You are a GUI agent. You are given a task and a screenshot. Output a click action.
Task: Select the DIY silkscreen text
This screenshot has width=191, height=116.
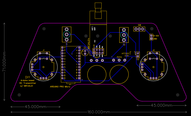click(28, 77)
